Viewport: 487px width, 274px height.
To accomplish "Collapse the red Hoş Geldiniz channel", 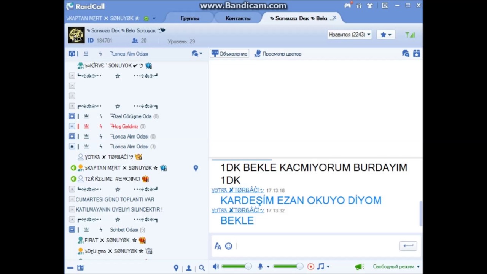I will (72, 126).
